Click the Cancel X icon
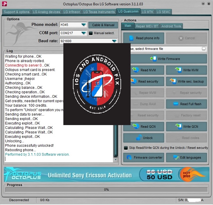This screenshot has height=205, width=213. point(181,38)
